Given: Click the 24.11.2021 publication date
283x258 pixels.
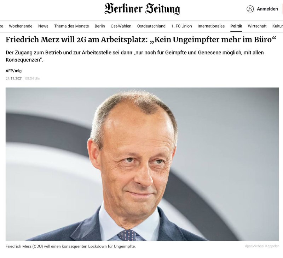Looking at the screenshot, I should 14,78.
